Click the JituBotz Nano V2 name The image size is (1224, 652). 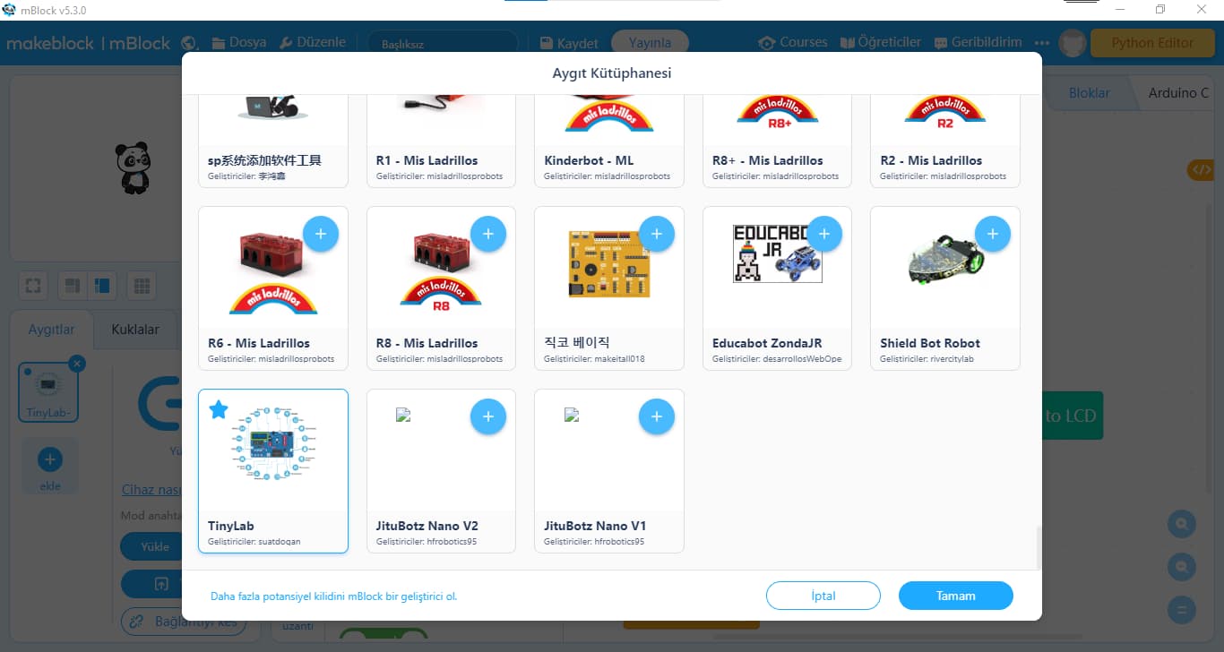click(x=427, y=526)
